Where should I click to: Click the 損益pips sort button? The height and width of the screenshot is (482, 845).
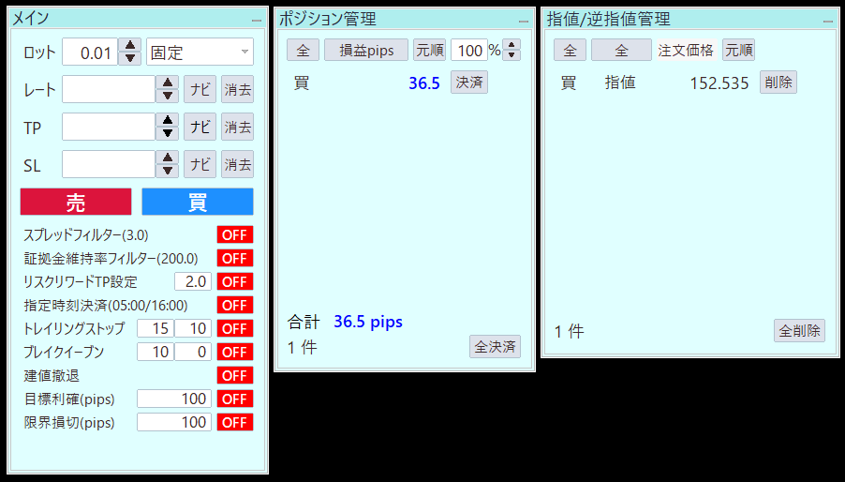pos(366,50)
